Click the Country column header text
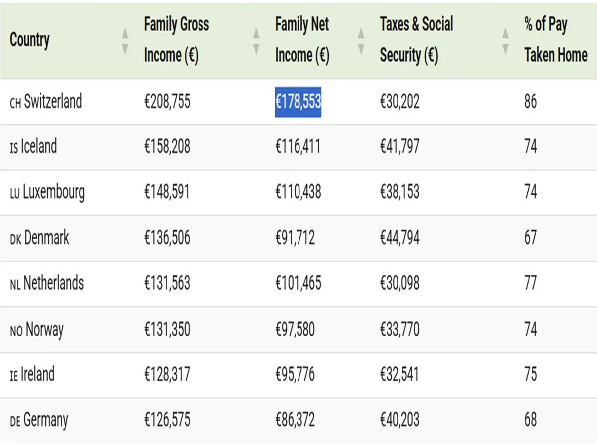This screenshot has width=597, height=448. (x=30, y=40)
